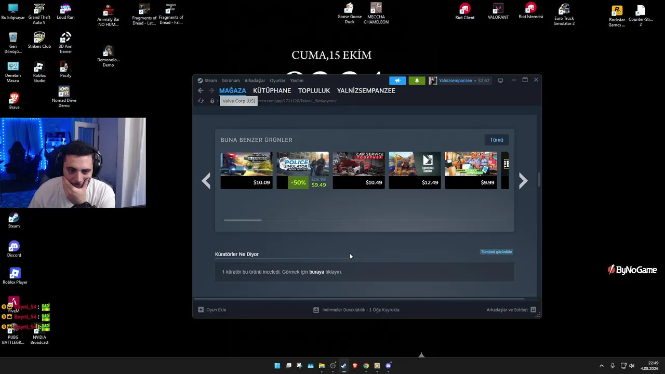Viewport: 665px width, 374px height.
Task: Open the Yardım menu
Action: point(297,81)
